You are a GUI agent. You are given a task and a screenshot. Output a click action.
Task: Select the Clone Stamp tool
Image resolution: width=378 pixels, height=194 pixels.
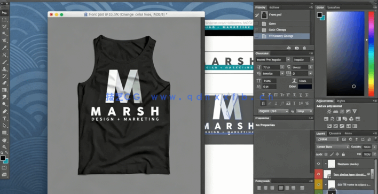coord(4,69)
